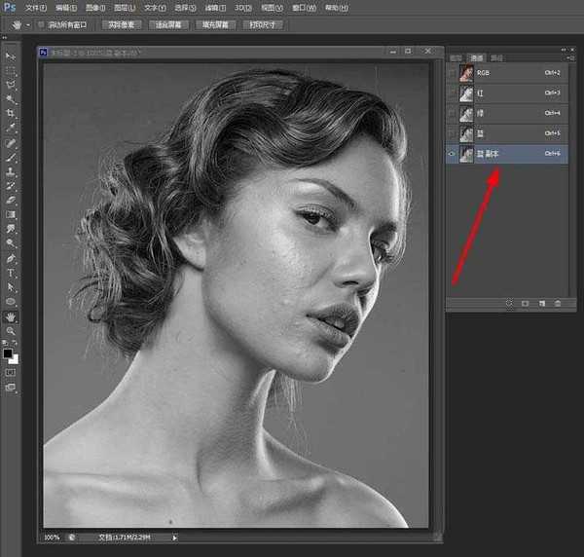Click the create new channel icon
The image size is (584, 557).
541,304
